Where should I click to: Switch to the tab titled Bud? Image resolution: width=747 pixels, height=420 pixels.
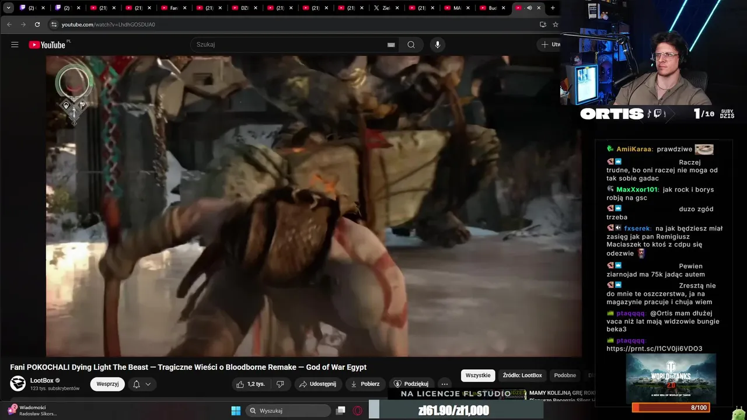pyautogui.click(x=491, y=8)
